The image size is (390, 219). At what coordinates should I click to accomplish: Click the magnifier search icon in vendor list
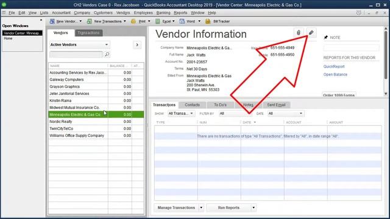[107, 54]
